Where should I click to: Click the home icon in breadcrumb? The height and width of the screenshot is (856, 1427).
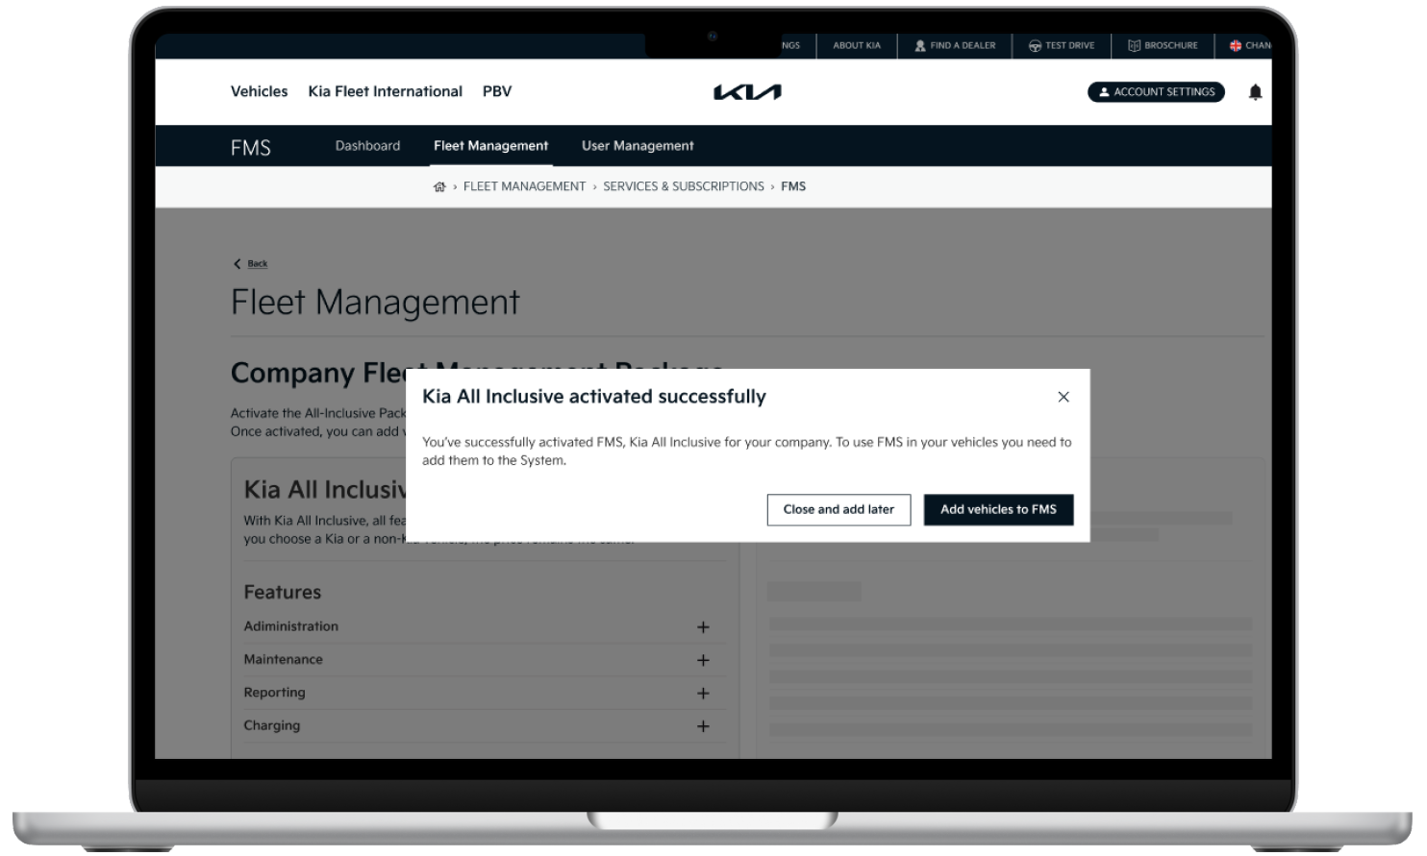click(439, 187)
